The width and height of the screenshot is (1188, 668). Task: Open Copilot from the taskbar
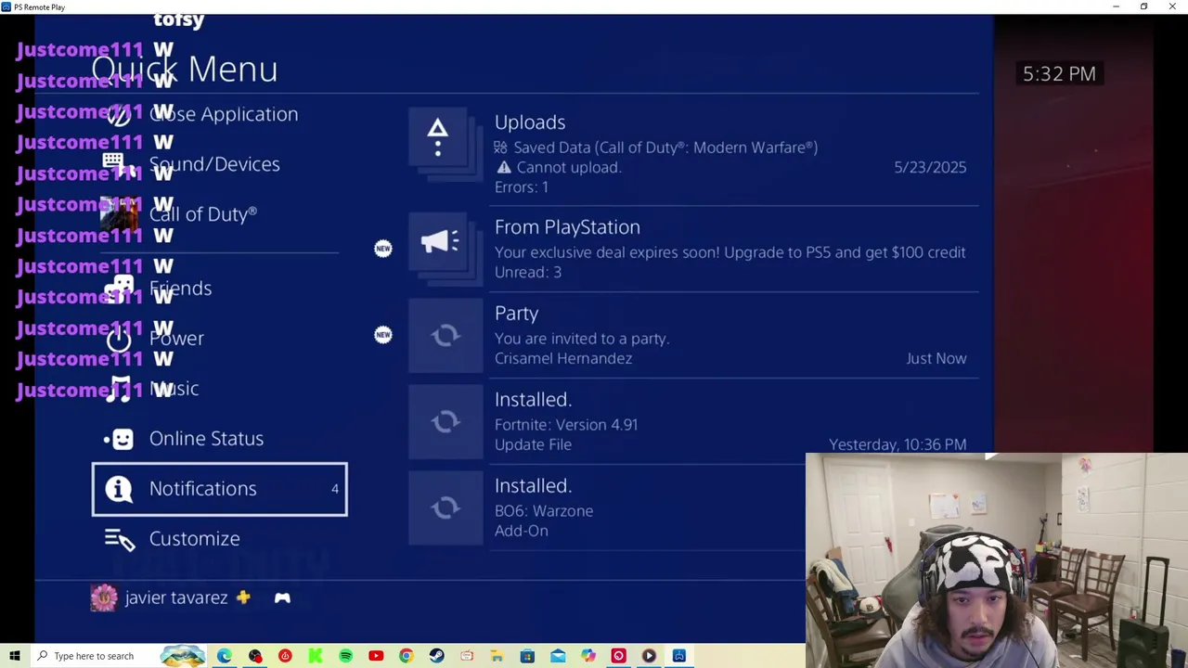(588, 656)
